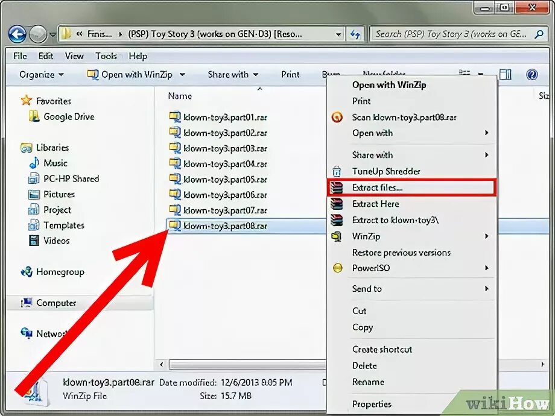Click WinRAR icon beside Extract to klown-toy3\

click(337, 220)
